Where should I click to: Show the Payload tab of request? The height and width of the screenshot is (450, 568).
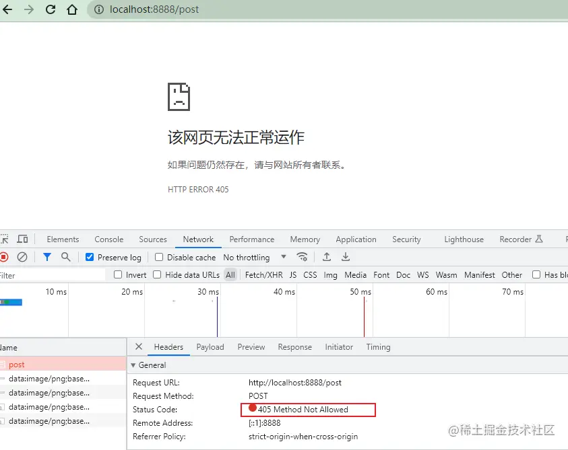click(210, 347)
